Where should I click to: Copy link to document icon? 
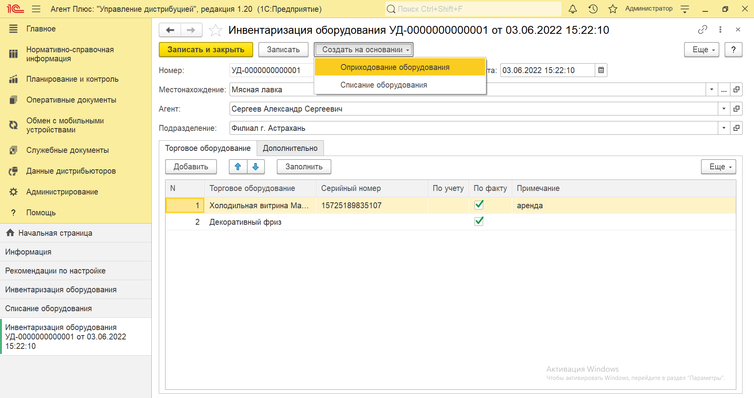click(702, 30)
